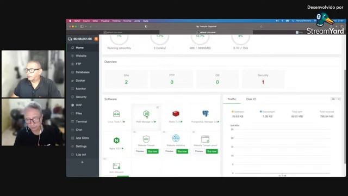Viewport: 348px width, 196px height.
Task: Switch to the Disk IO tab
Action: 251,99
